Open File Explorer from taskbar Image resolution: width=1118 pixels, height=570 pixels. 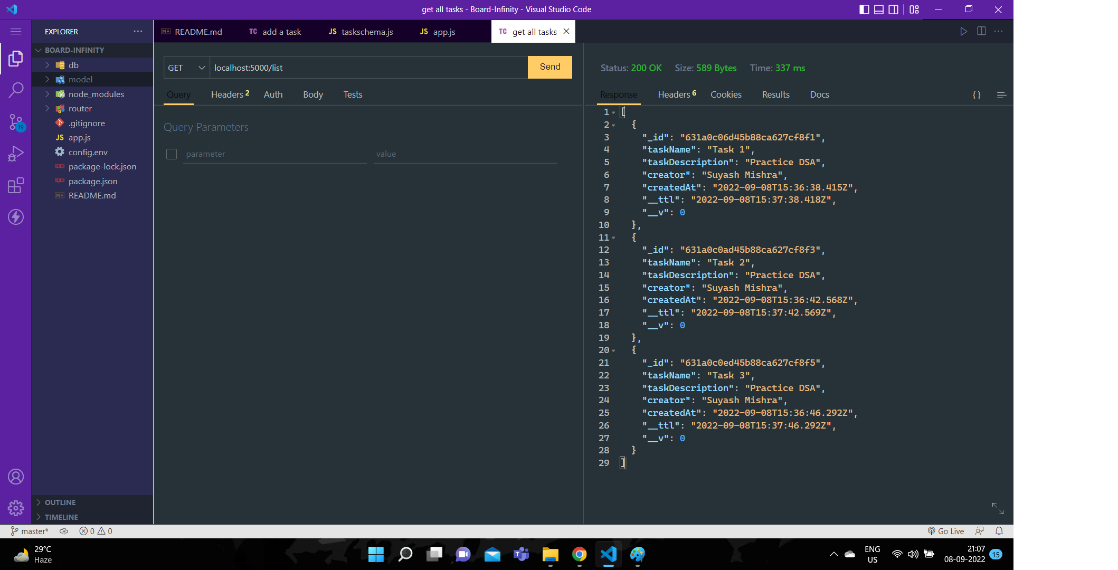550,554
